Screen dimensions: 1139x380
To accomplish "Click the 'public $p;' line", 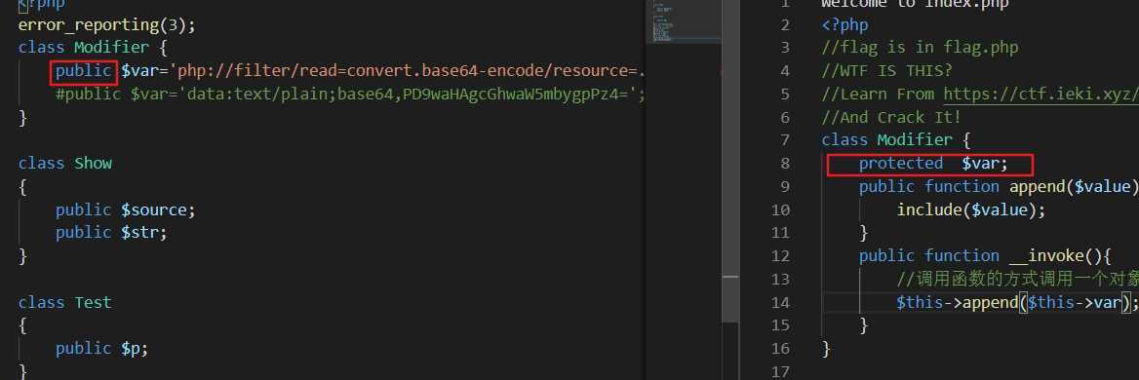I will (101, 348).
